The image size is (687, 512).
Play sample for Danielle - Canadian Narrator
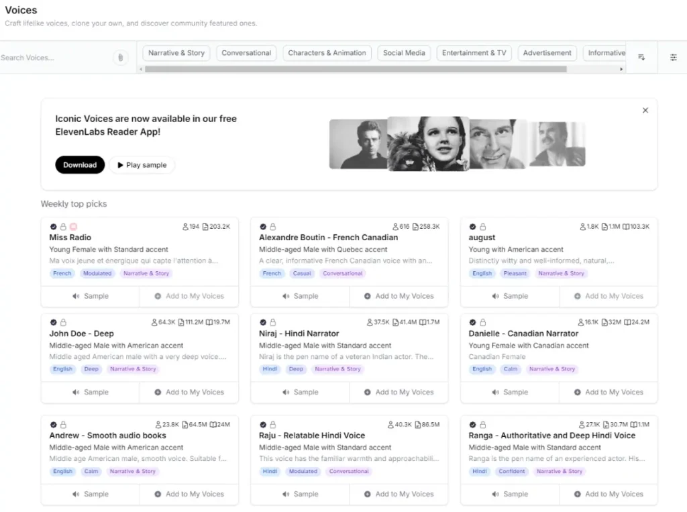(509, 392)
